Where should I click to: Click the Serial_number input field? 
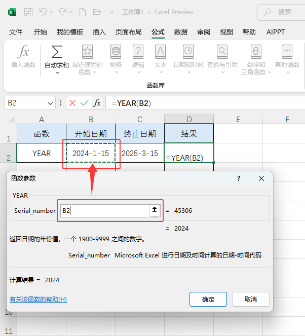[x=105, y=211]
